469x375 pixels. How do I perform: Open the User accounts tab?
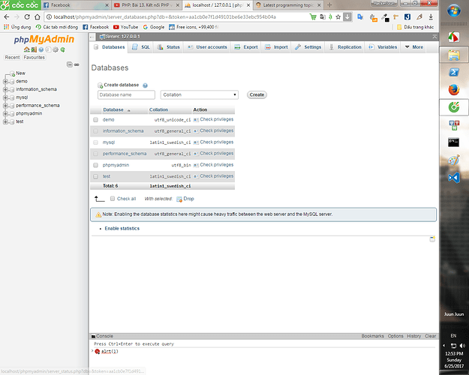pyautogui.click(x=207, y=46)
